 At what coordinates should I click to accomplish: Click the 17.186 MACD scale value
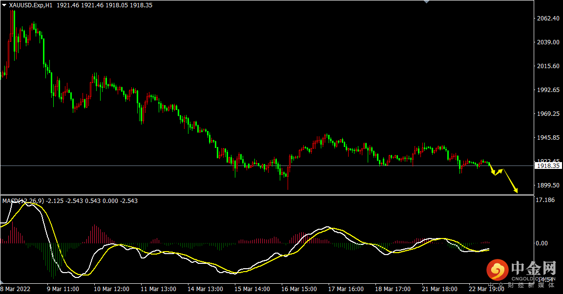(x=544, y=200)
